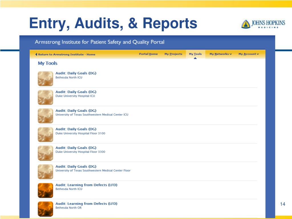Click the slide page number 14
This screenshot has width=292, height=219.
point(283,204)
